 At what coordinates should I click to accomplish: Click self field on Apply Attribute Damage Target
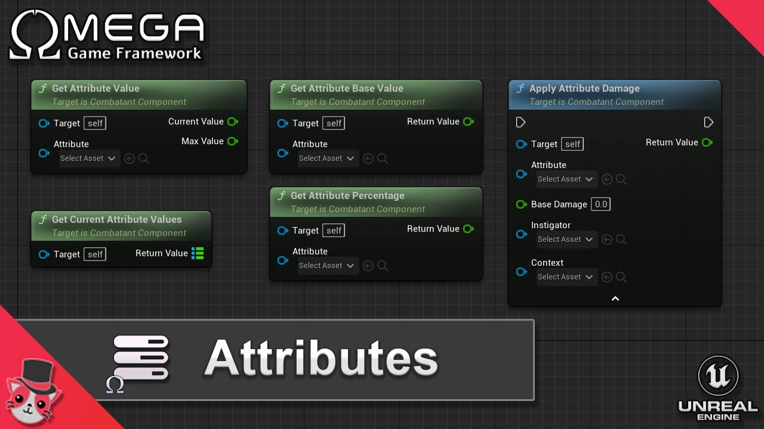[572, 144]
